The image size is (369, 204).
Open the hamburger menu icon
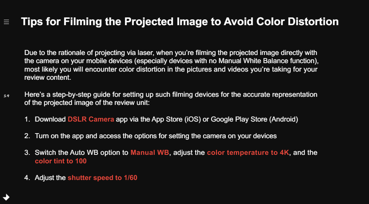6,22
